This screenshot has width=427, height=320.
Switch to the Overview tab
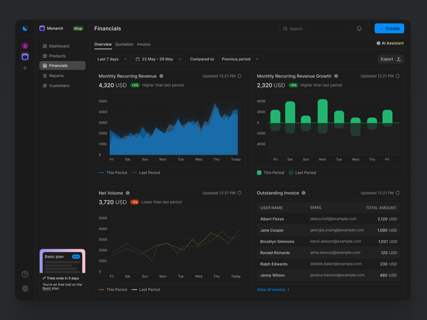(103, 44)
